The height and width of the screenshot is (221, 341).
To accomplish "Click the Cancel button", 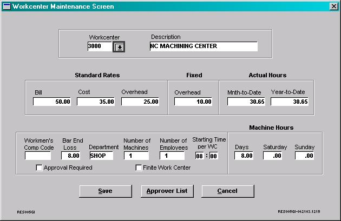I will coord(227,191).
